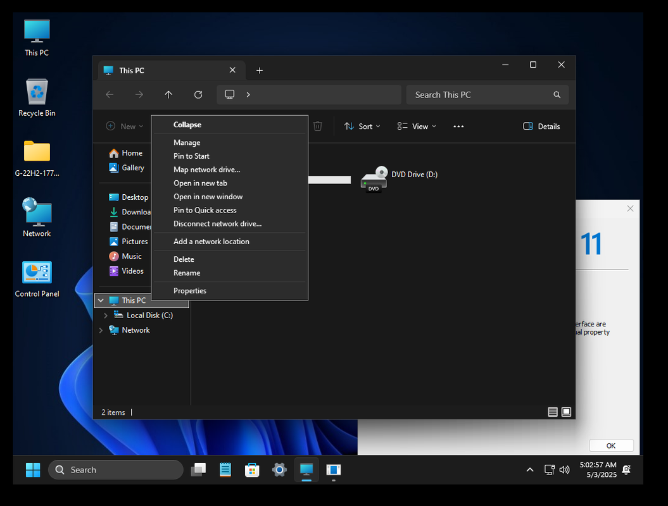Viewport: 668px width, 506px height.
Task: Expand the address bar path chevron
Action: click(248, 94)
